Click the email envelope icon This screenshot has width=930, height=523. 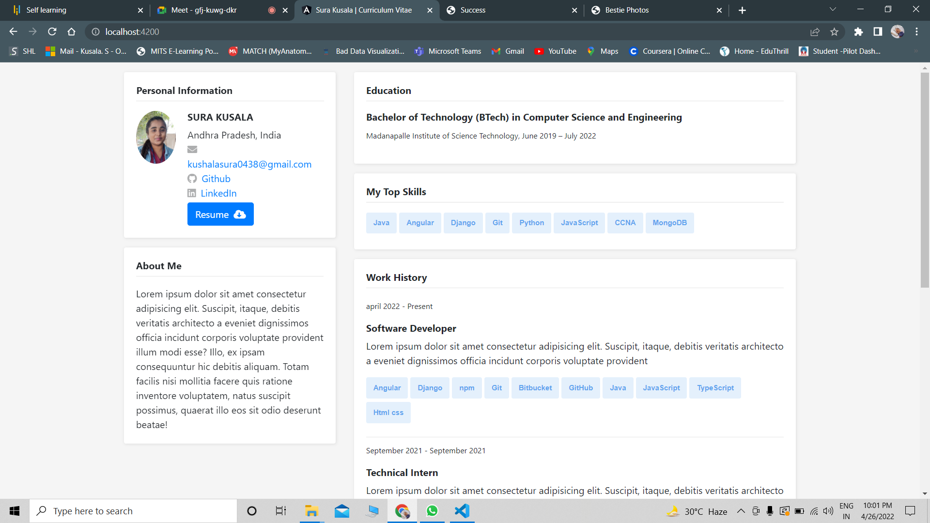[192, 150]
